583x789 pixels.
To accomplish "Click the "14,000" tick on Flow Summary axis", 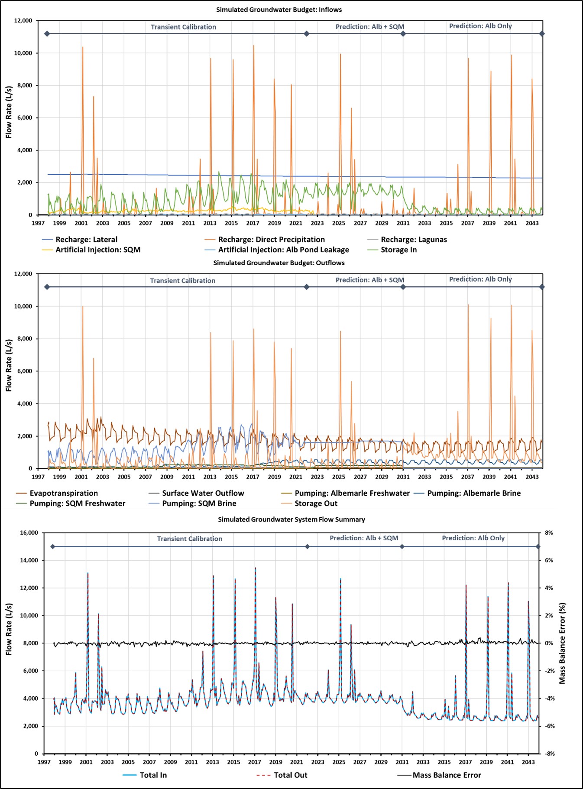I will [29, 561].
